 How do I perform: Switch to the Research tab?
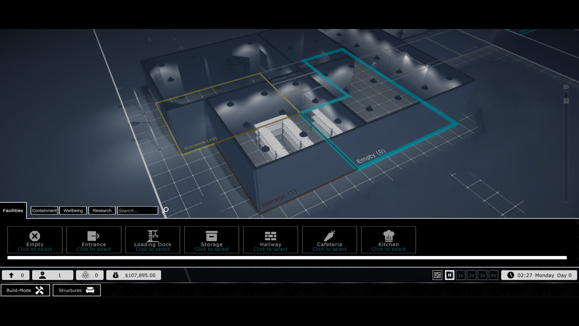coord(102,210)
